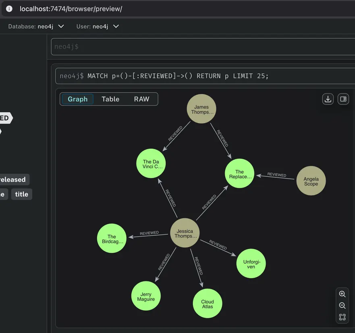
Task: Zoom out of the graph
Action: point(342,306)
